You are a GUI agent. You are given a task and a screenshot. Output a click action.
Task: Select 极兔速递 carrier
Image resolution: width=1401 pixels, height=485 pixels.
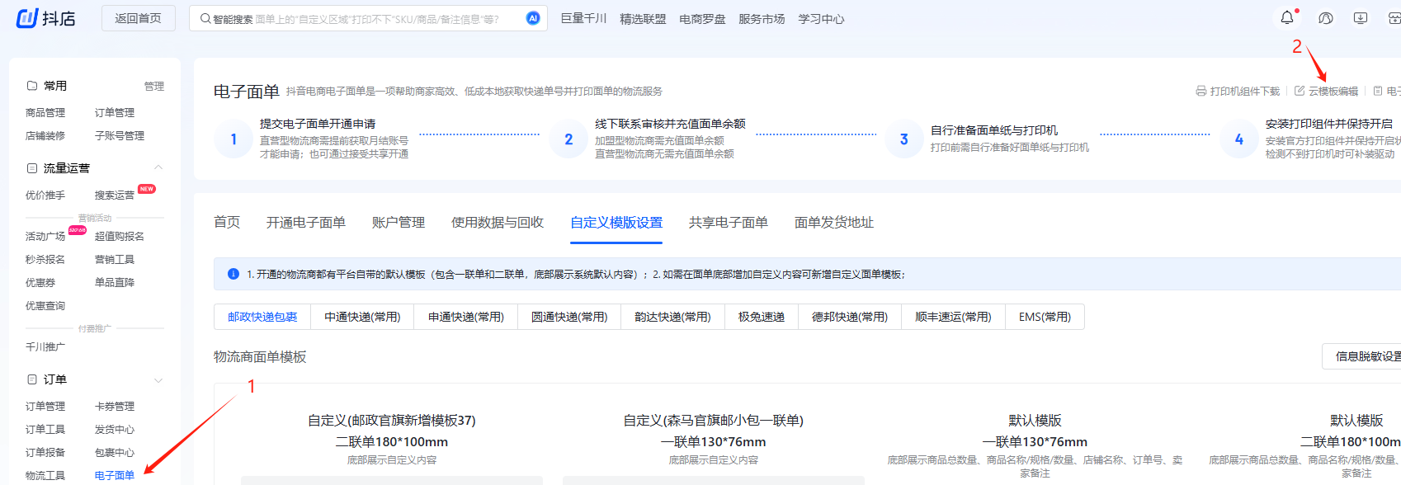click(762, 317)
